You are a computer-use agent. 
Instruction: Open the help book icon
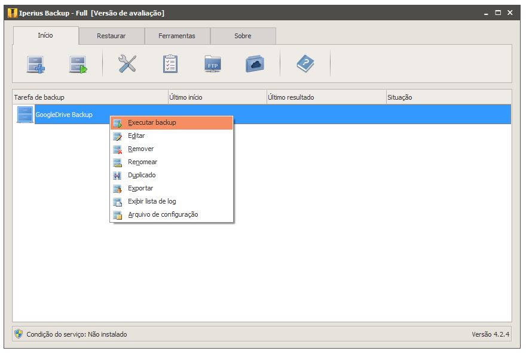point(305,64)
